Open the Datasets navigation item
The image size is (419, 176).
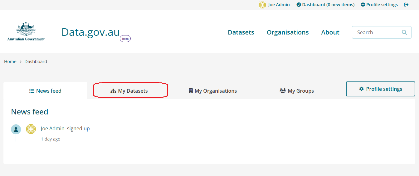pos(241,32)
